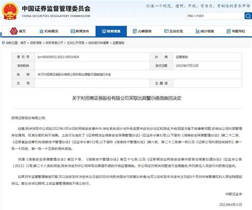Open 按体裁文种查看 breadcrumb link
Image resolution: width=252 pixels, height=210 pixels.
tap(98, 43)
